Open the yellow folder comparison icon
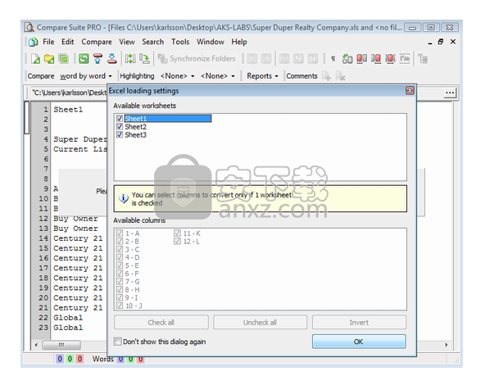This screenshot has height=376, width=485. 49,59
